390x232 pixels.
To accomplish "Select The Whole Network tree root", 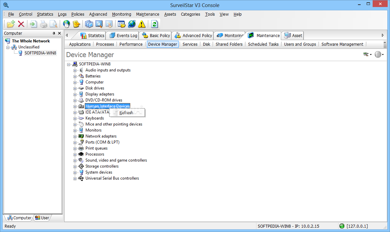I will click(31, 41).
